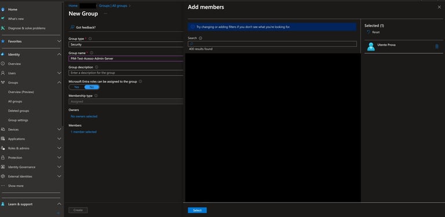Image resolution: width=445 pixels, height=217 pixels.
Task: Click info icon next to Membership type
Action: pos(96,95)
